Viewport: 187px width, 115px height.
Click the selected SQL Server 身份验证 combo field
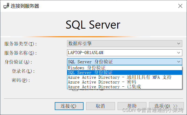click(x=124, y=62)
